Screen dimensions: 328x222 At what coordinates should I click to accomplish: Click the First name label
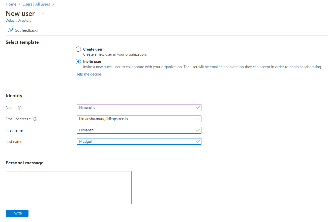point(14,130)
